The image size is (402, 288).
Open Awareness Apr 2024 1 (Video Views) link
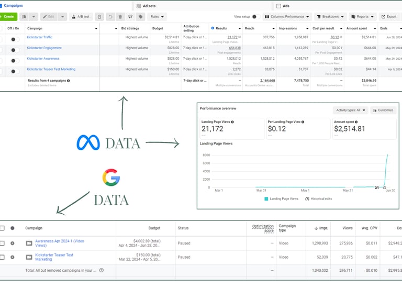coord(60,243)
